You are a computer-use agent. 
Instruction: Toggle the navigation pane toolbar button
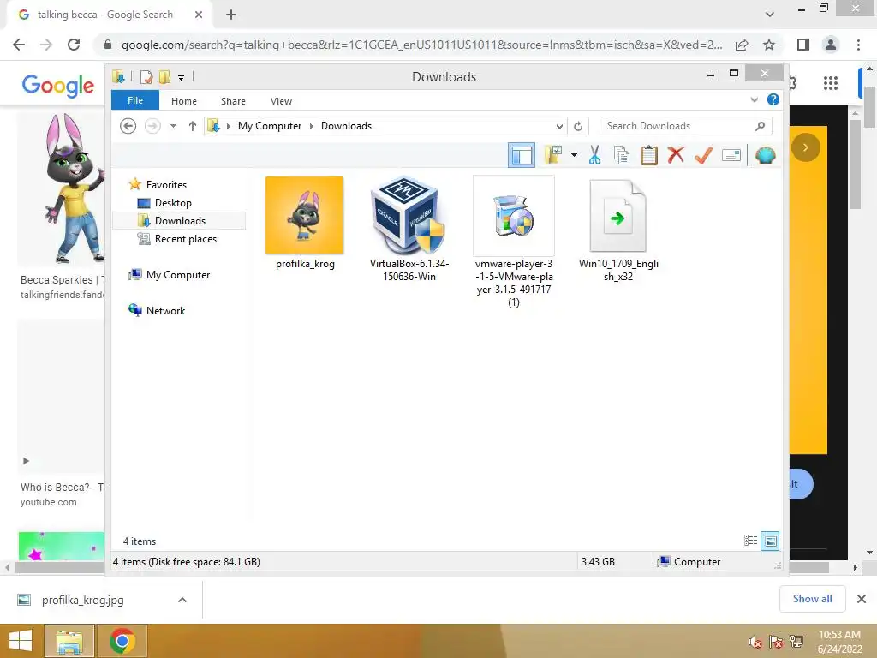(522, 155)
